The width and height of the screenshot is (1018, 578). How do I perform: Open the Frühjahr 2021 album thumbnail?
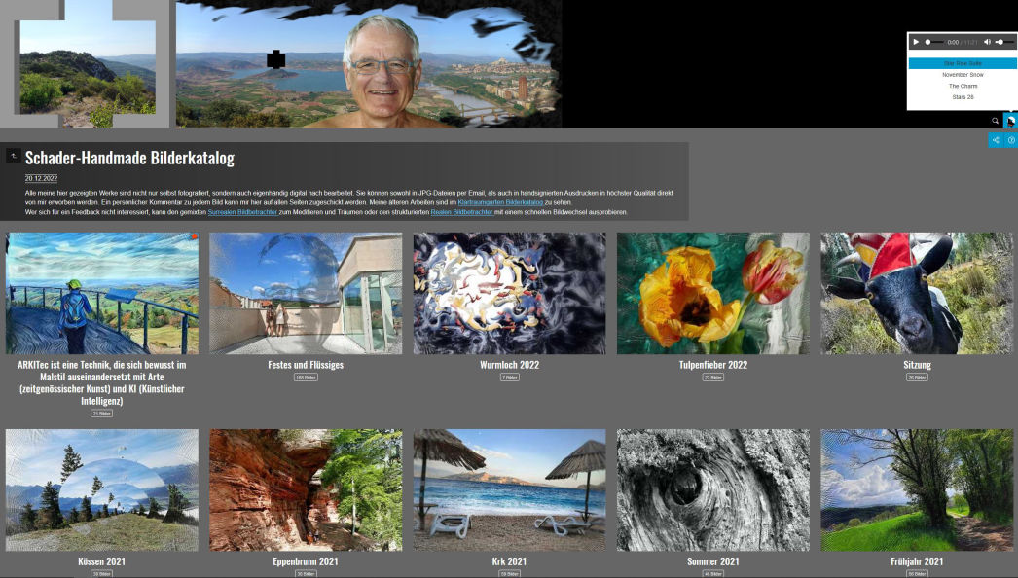click(x=917, y=490)
